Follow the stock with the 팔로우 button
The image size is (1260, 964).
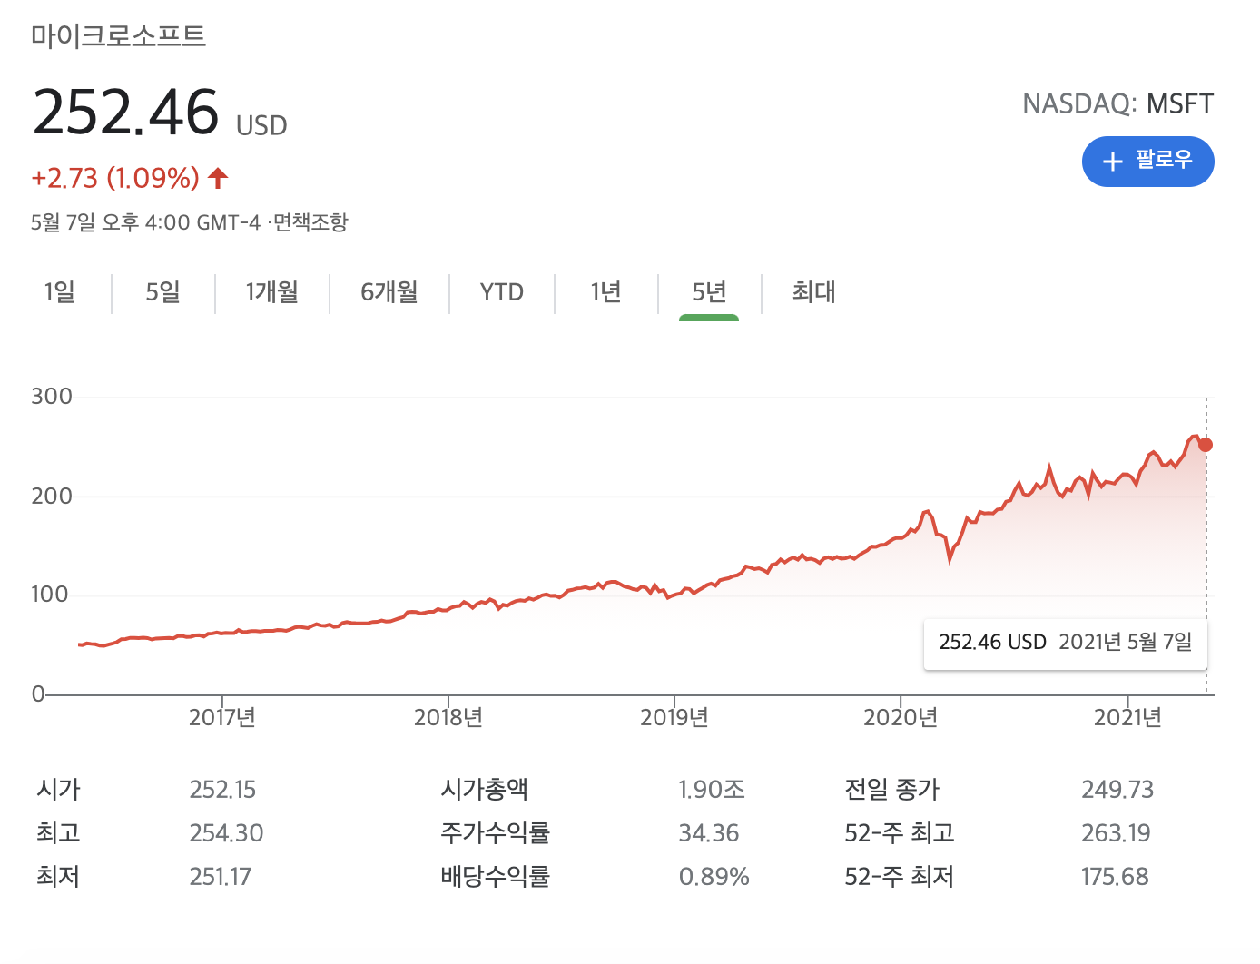(1147, 162)
